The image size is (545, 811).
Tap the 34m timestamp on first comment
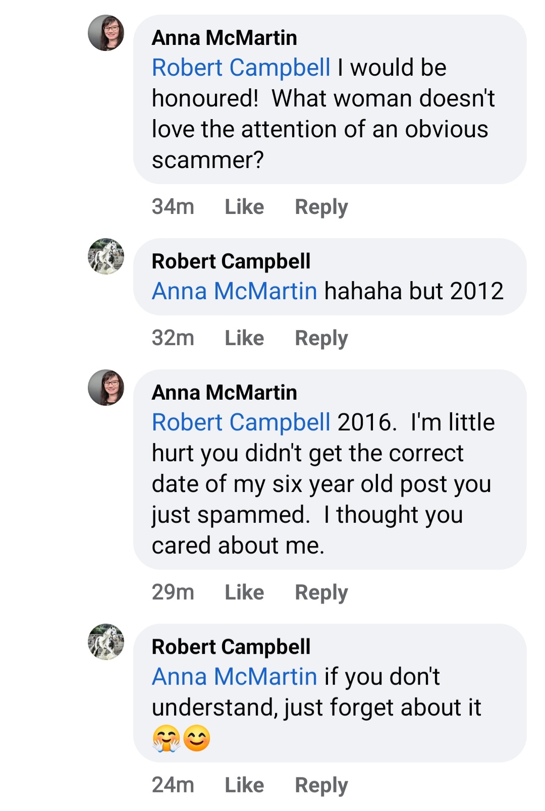tap(173, 207)
